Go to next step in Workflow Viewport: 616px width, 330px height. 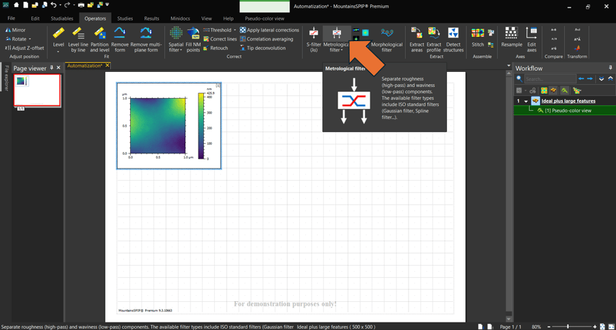coord(590,79)
